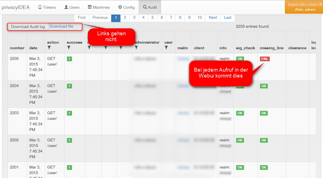Click the Download Audit log button
The image size is (323, 178).
point(28,27)
